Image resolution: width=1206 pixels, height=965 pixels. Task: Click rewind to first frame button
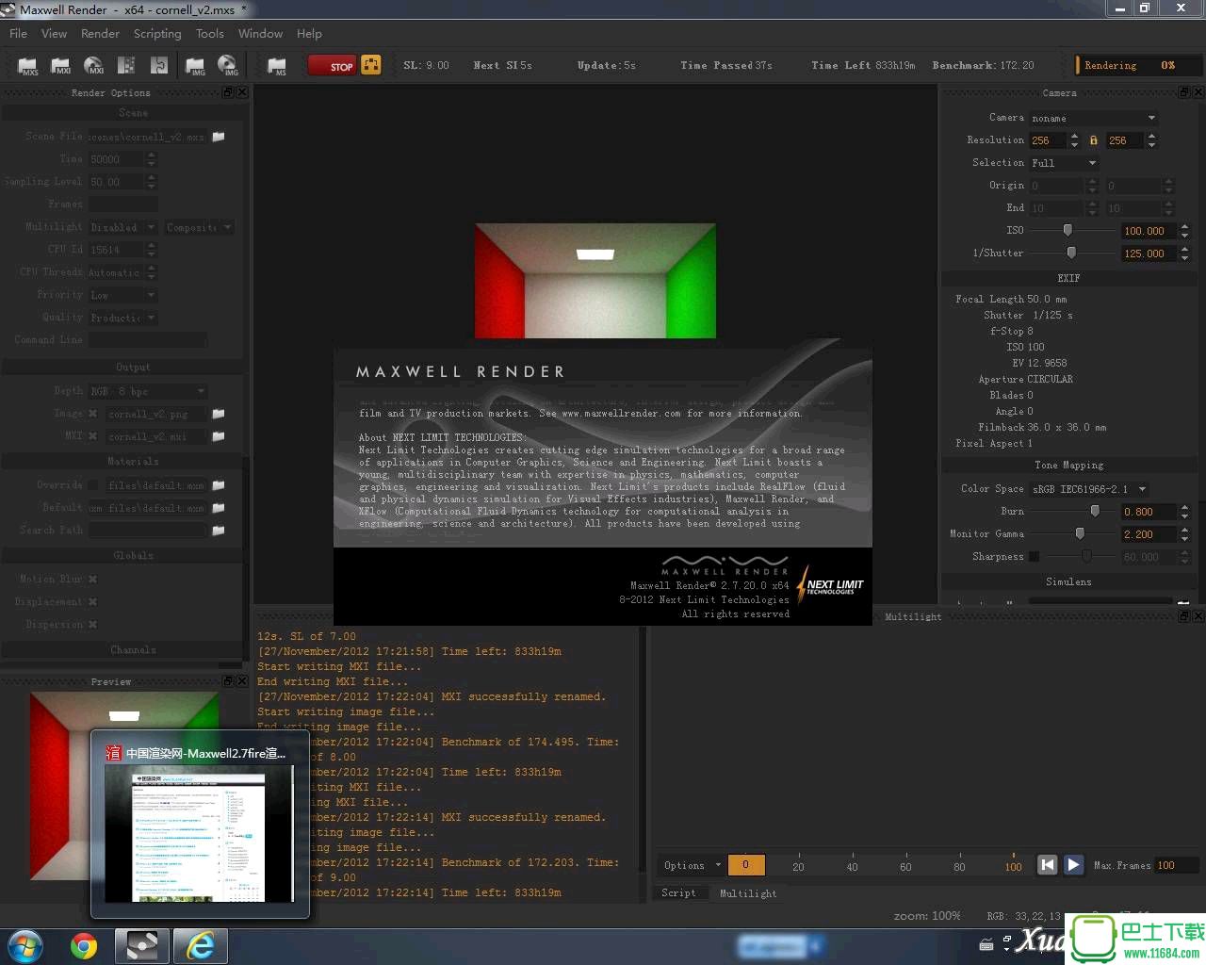1047,864
